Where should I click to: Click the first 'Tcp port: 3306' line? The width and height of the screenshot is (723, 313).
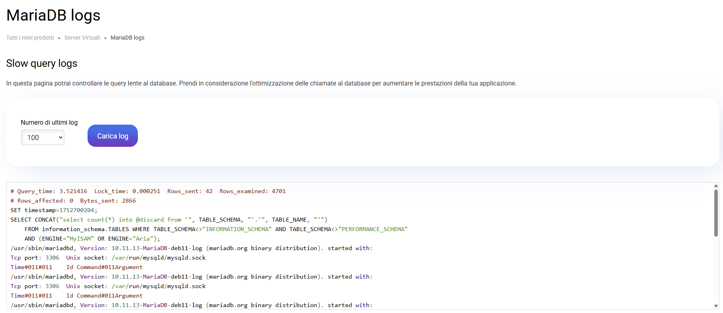pos(108,258)
